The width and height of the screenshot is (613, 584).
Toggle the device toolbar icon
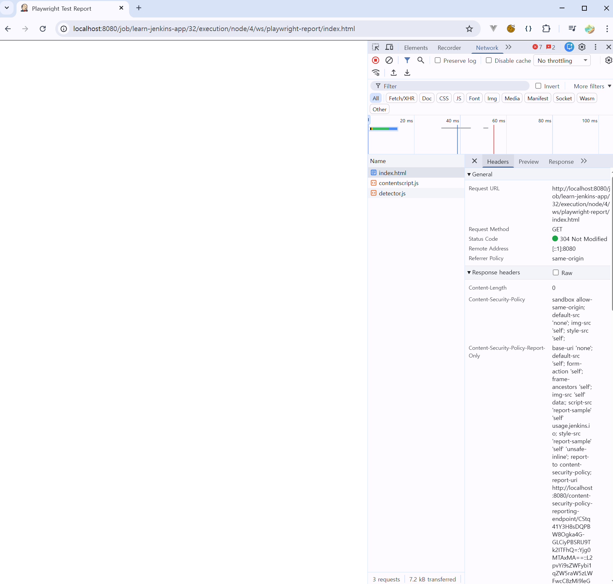tap(389, 47)
